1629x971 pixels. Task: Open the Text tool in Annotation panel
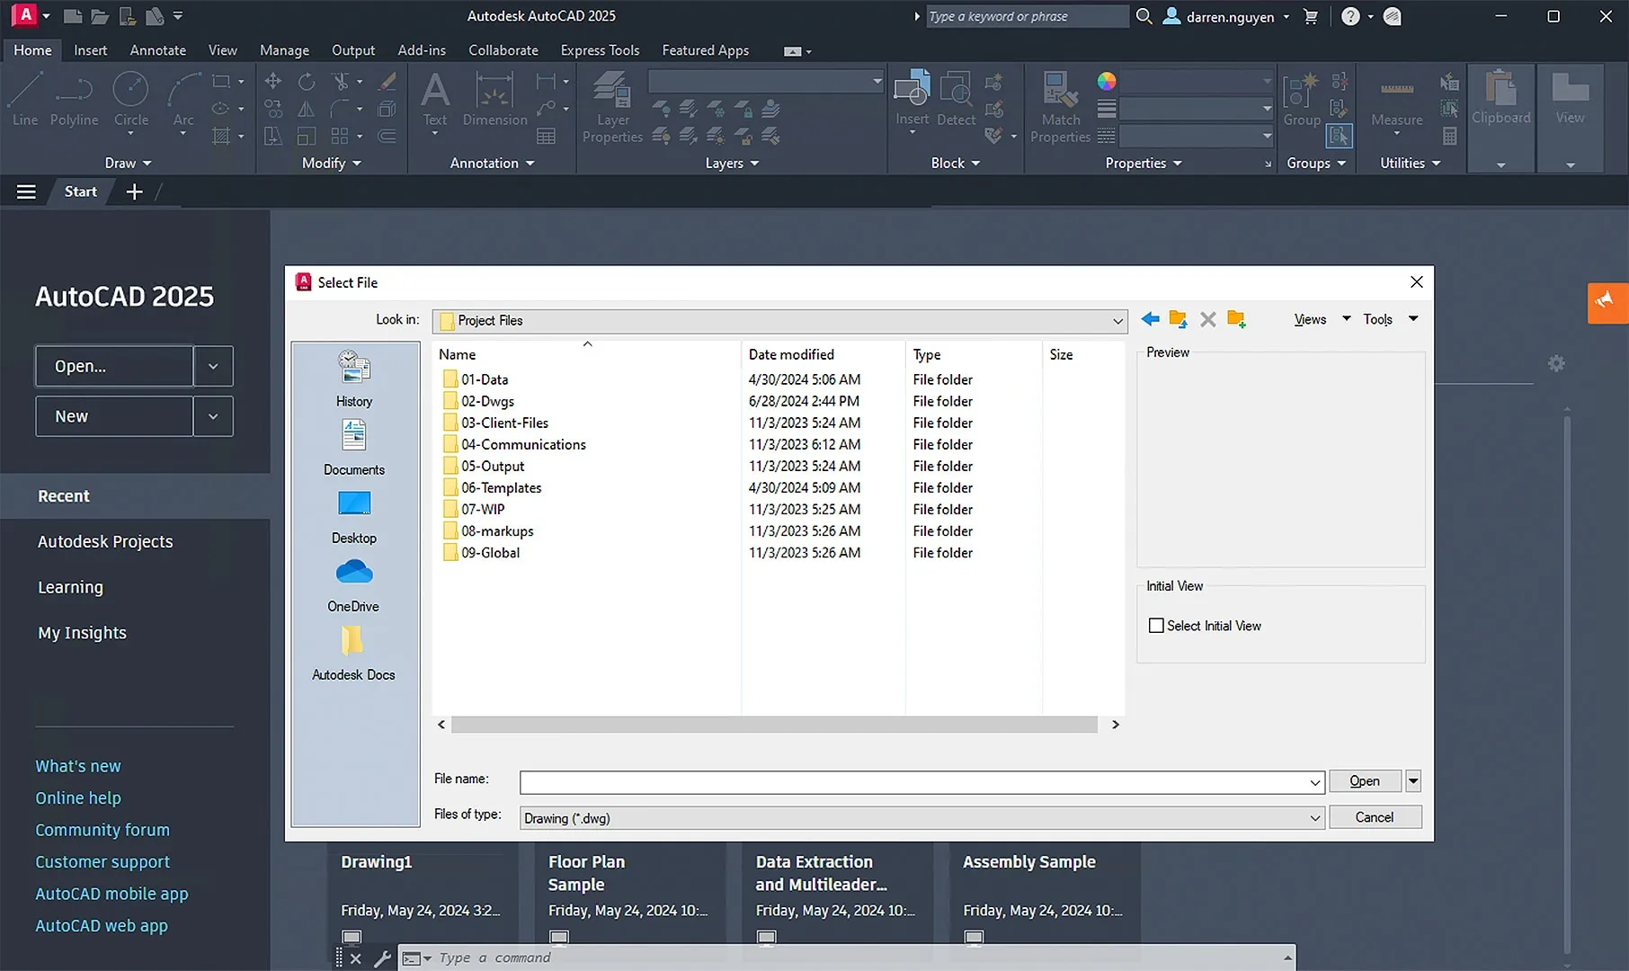(x=434, y=99)
